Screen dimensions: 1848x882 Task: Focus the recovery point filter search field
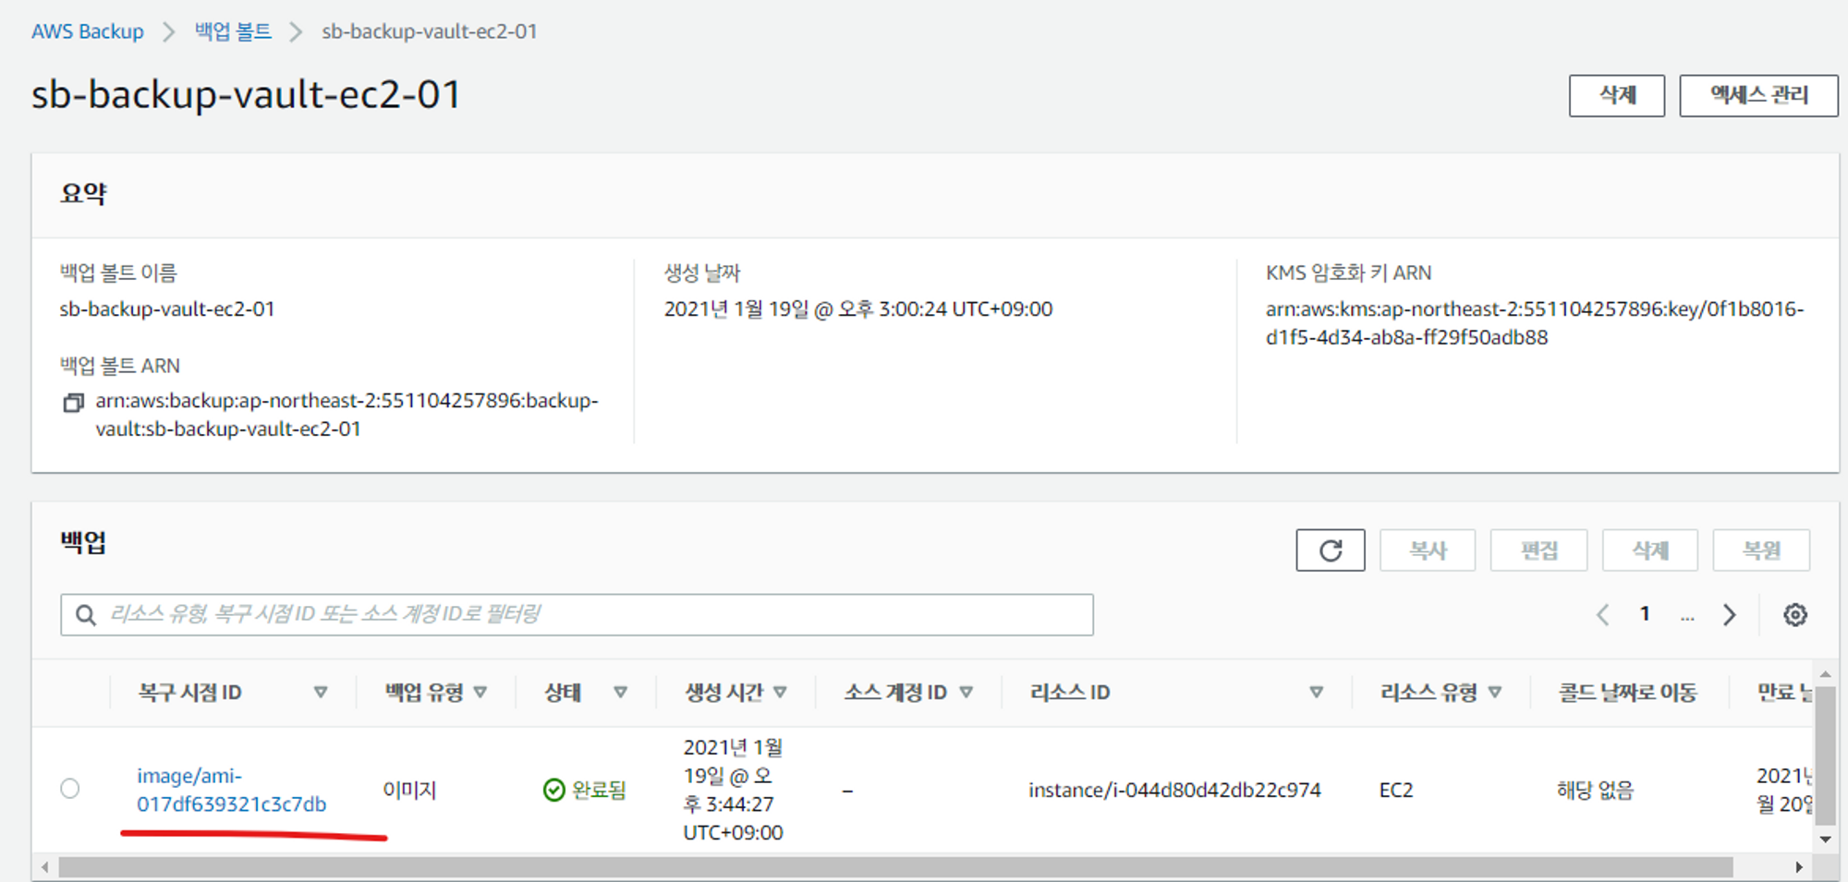[577, 614]
